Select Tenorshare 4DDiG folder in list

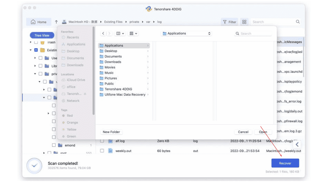[118, 89]
